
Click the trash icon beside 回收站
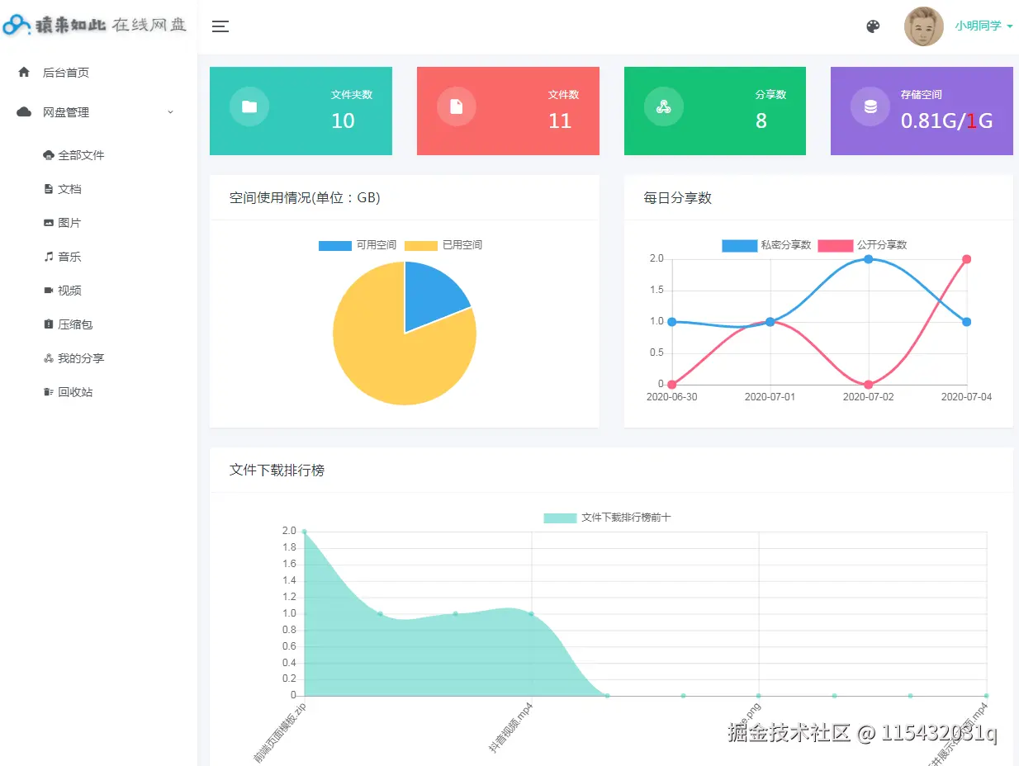[48, 392]
